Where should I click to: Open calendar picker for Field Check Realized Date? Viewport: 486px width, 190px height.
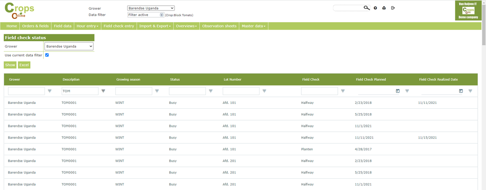tap(461, 91)
